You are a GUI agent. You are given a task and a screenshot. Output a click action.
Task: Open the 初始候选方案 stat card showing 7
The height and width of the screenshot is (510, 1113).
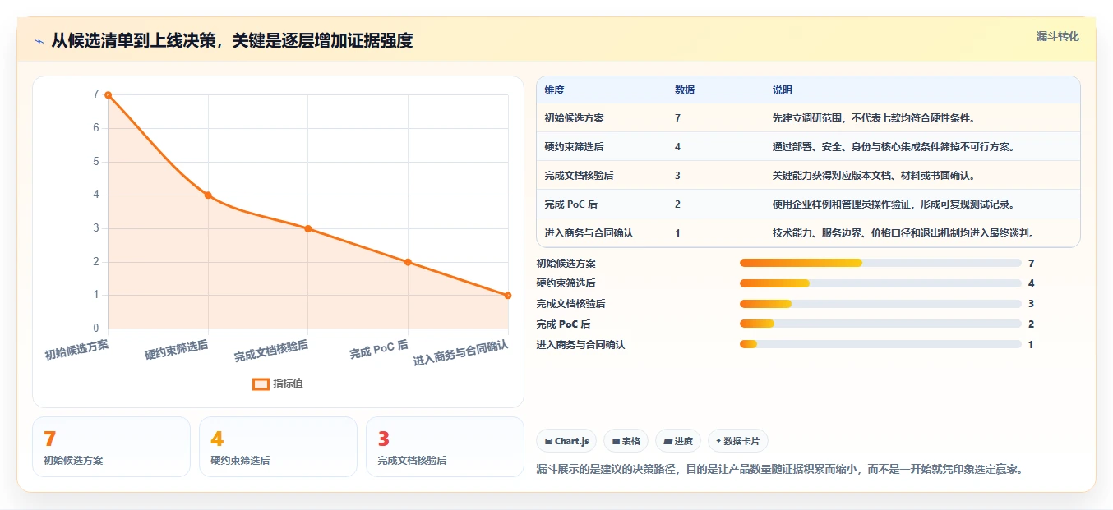tap(111, 447)
